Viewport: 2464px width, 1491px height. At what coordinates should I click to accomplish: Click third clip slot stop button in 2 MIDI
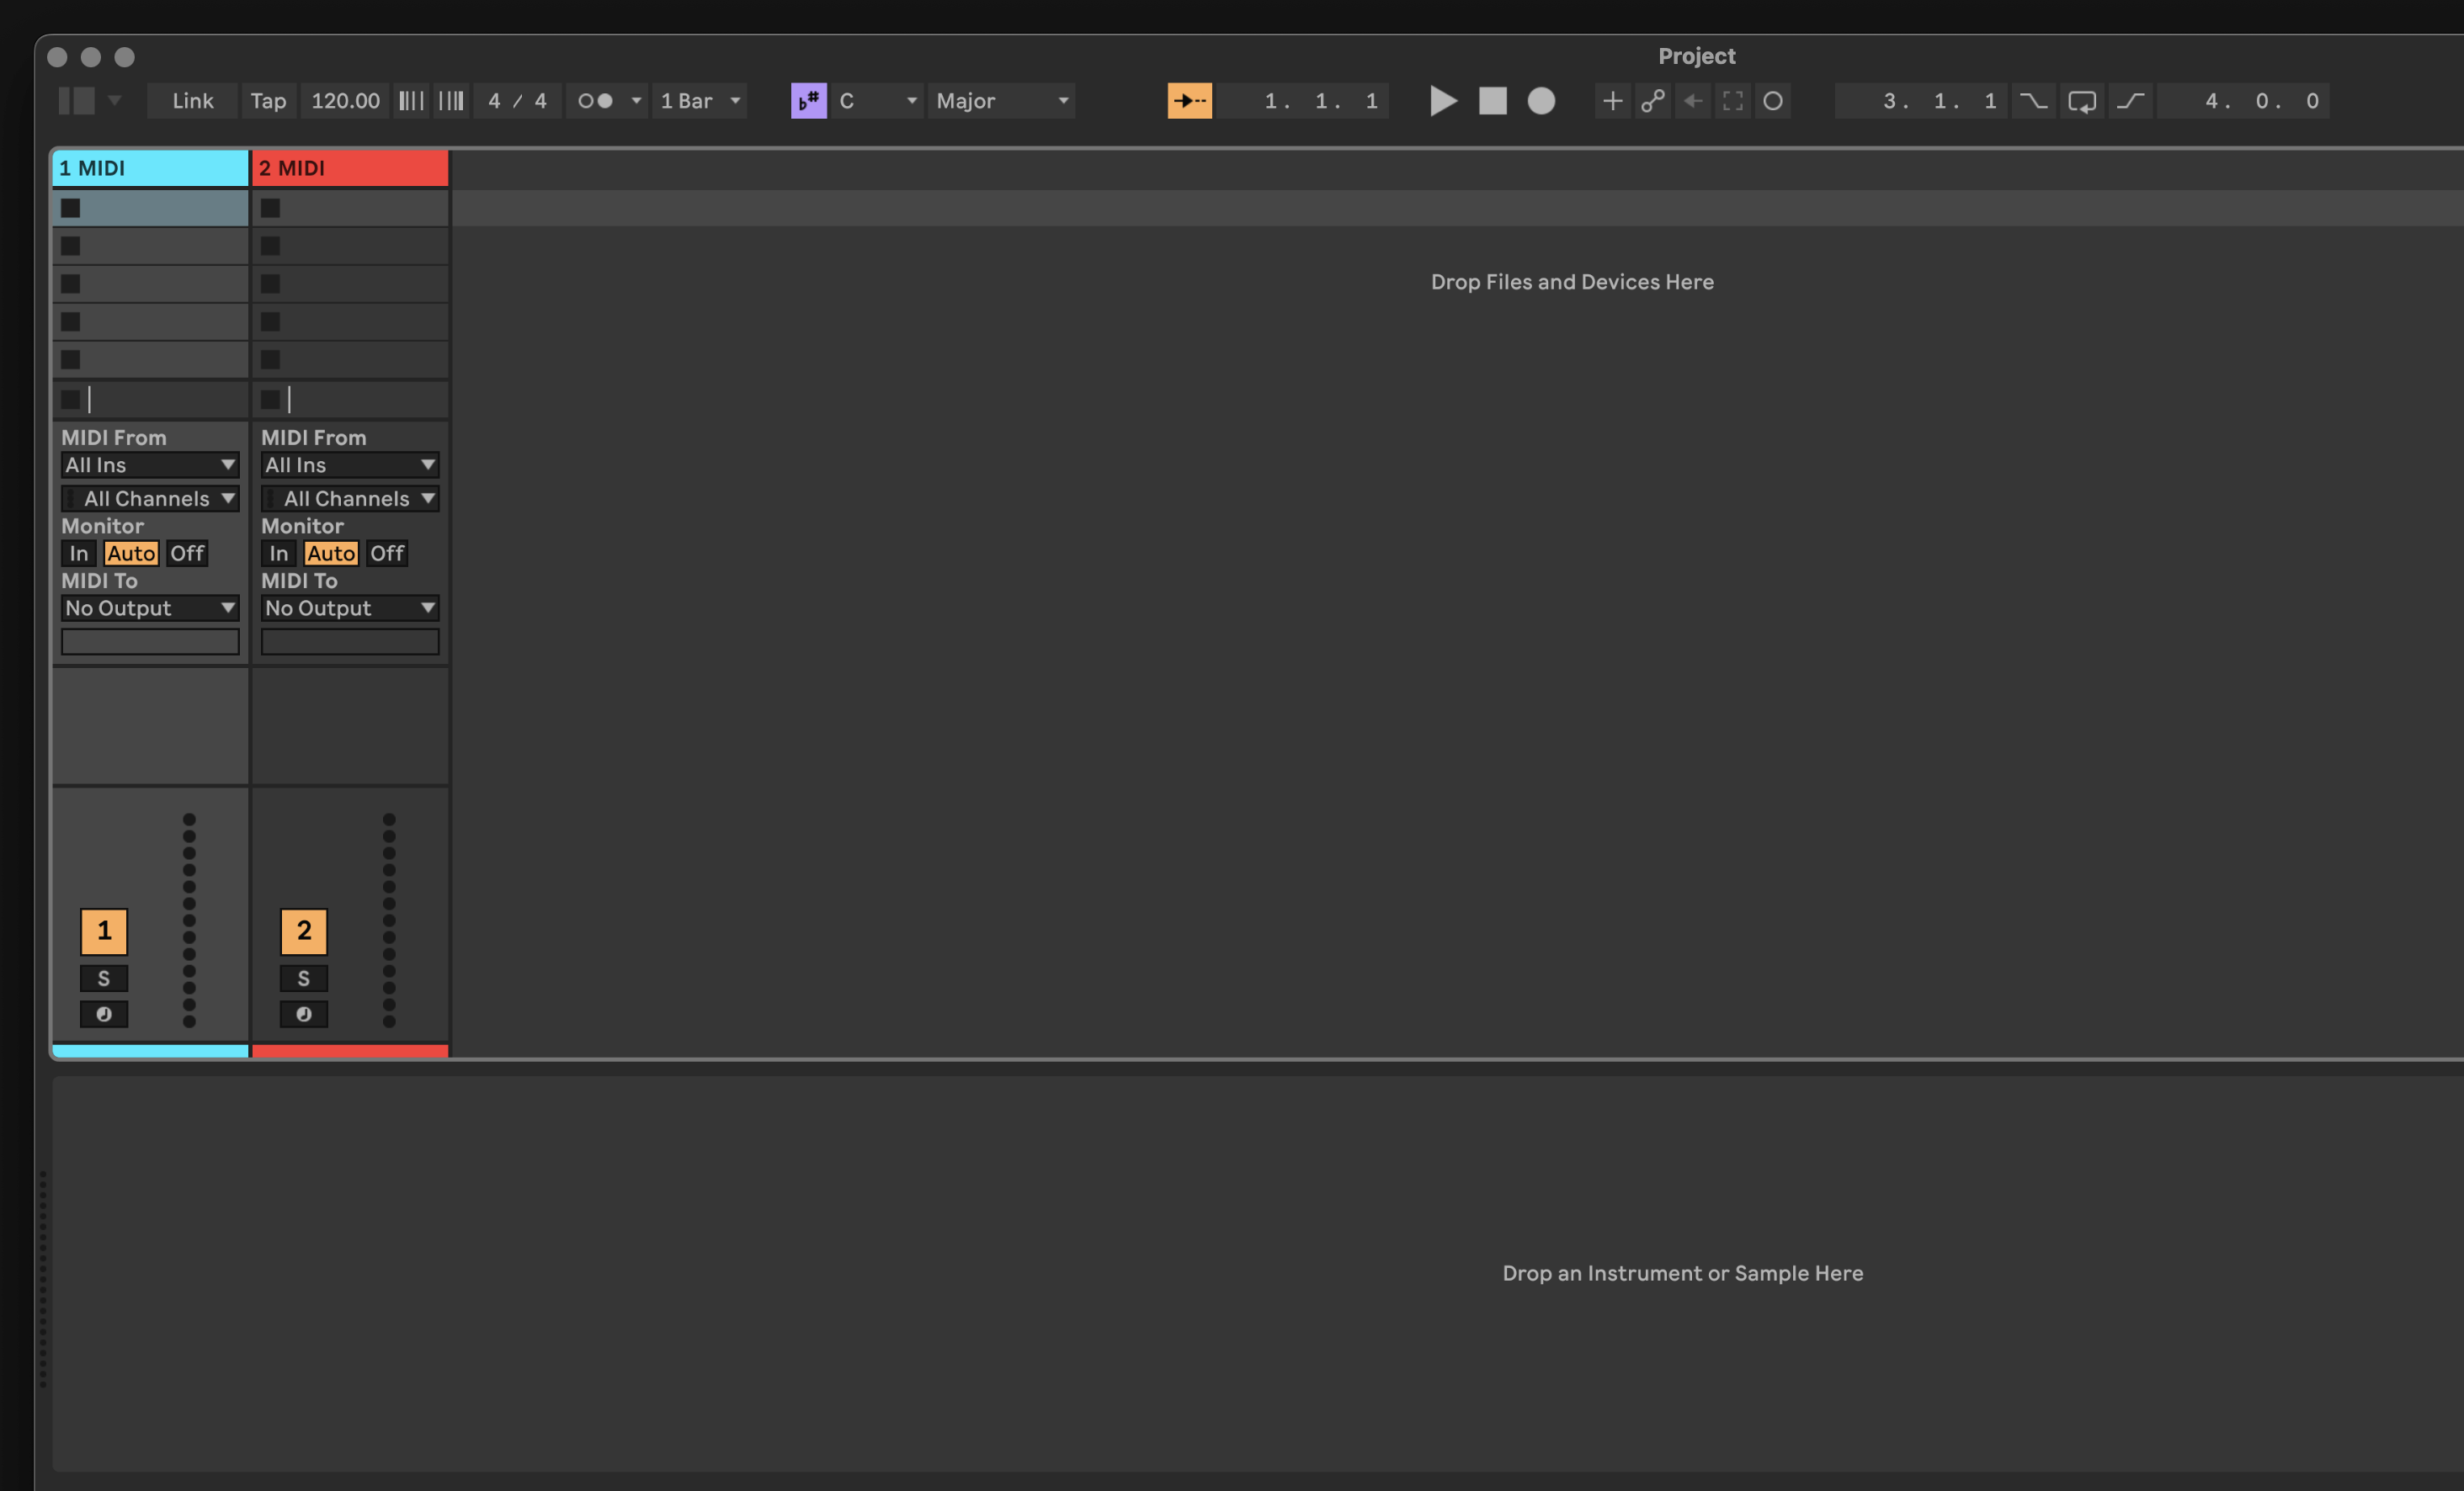tap(270, 284)
